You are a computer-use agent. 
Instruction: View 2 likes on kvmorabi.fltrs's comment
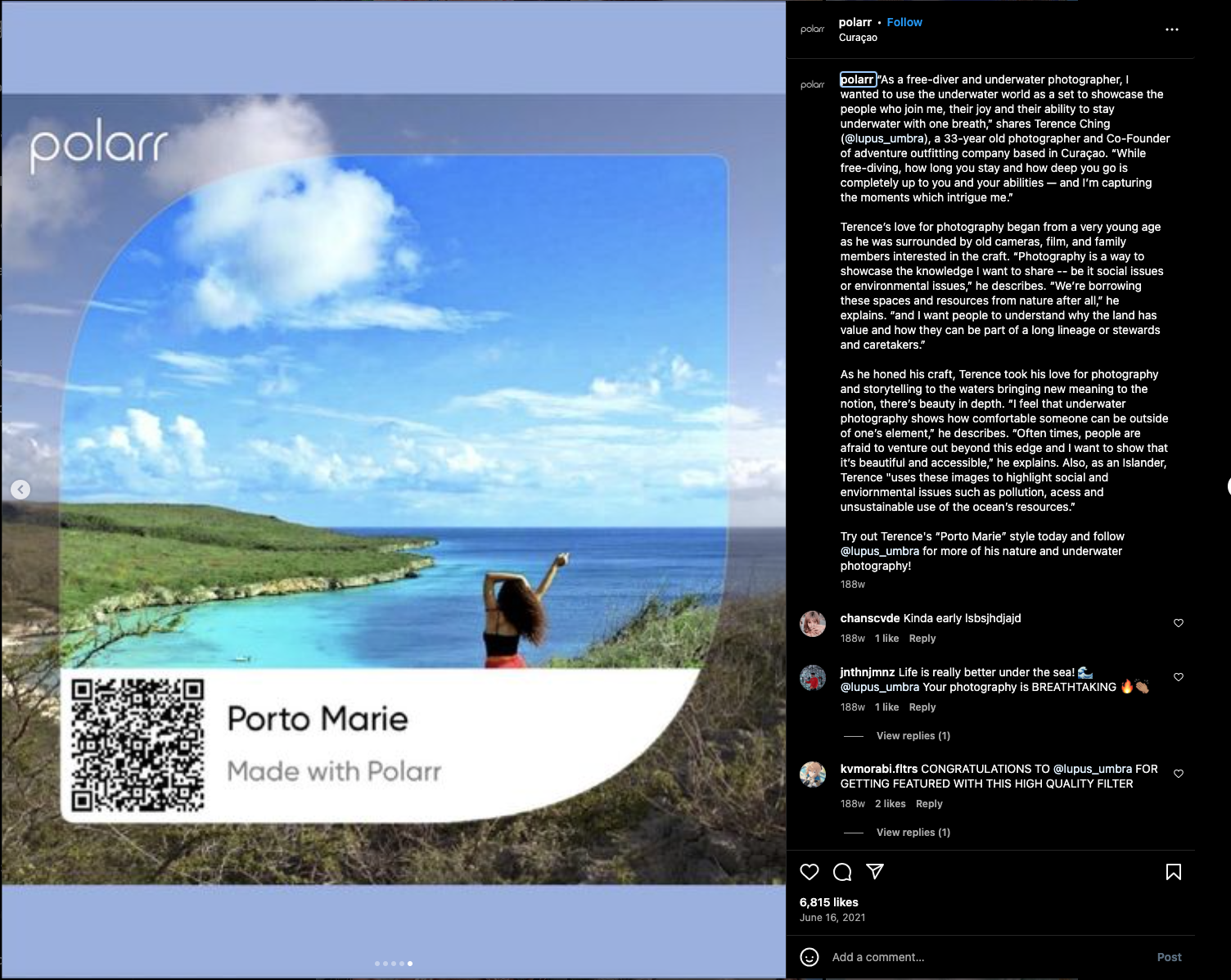[x=891, y=804]
